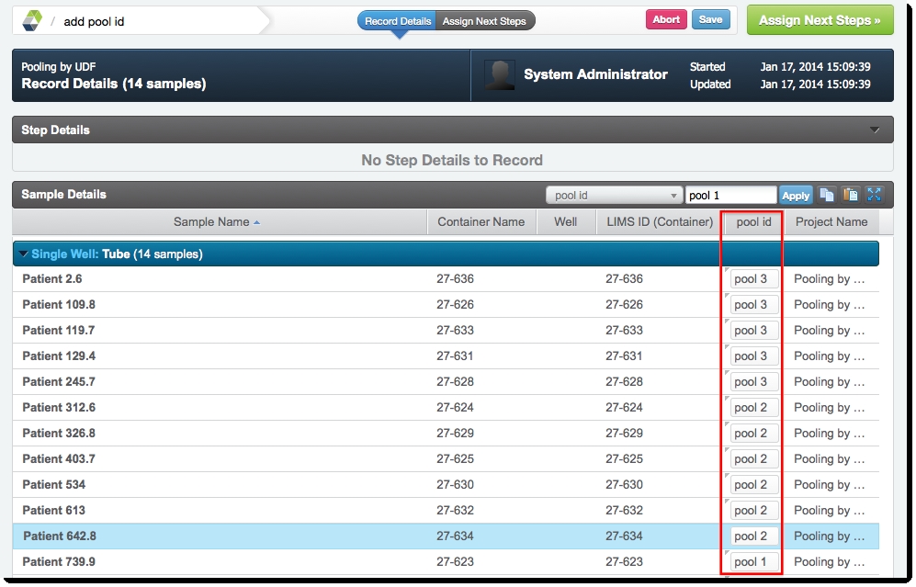
Task: Click the paste clipboard icon in Sample Details
Action: pyautogui.click(x=851, y=195)
